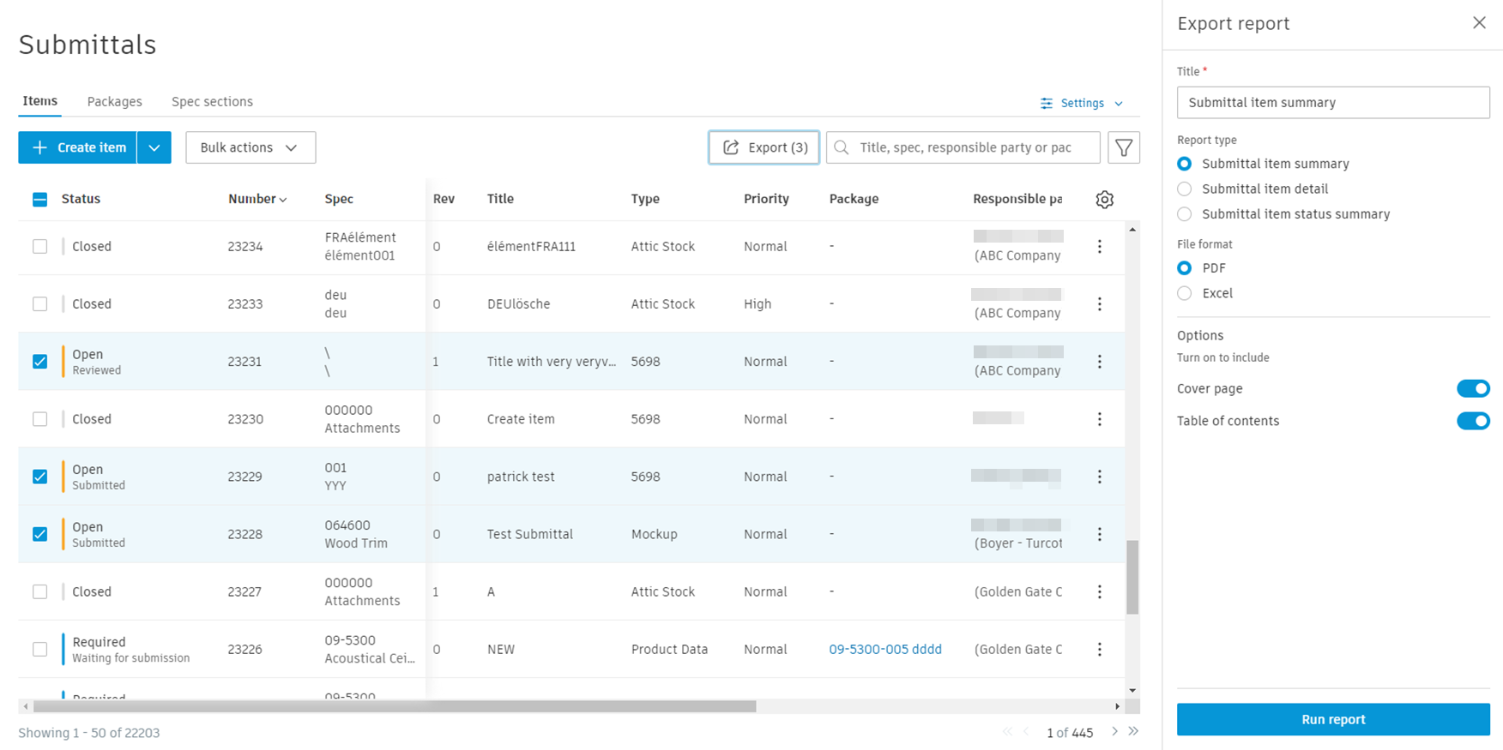Open more options for item 23231
1503x750 pixels.
click(1100, 362)
